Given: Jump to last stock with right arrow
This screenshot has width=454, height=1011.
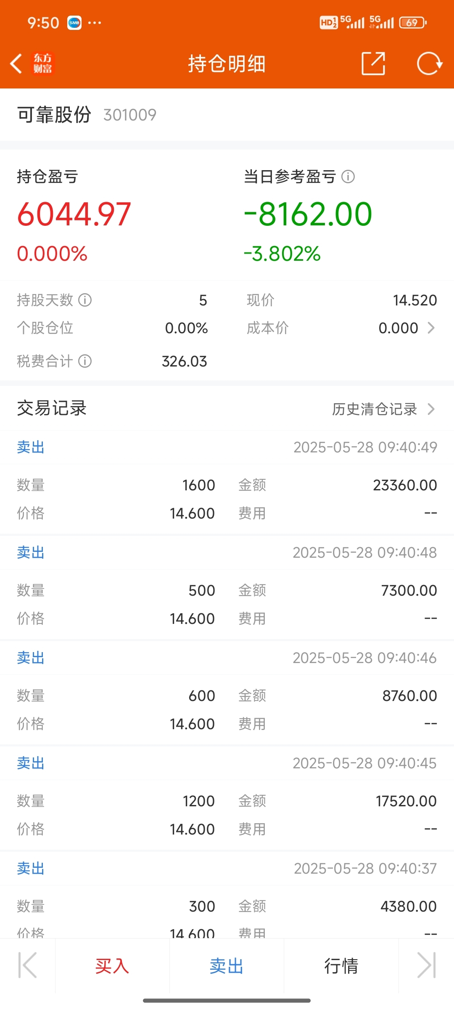Looking at the screenshot, I should click(x=426, y=966).
